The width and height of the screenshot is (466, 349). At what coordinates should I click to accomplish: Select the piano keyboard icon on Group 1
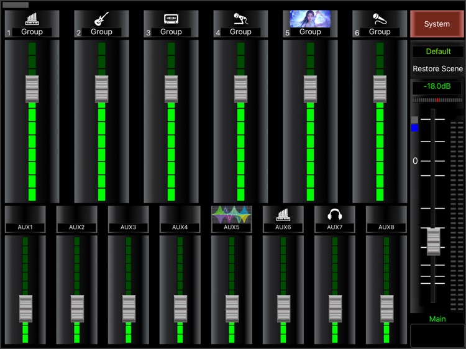(32, 19)
